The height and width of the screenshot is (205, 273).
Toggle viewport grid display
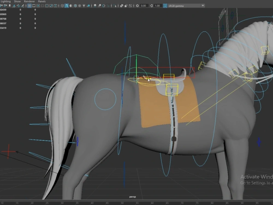click(29, 6)
